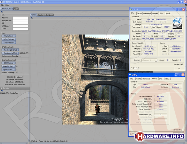Open the SPD tab in lower CPU-Z window

click(x=160, y=79)
